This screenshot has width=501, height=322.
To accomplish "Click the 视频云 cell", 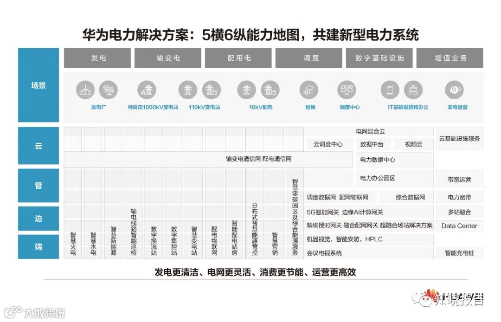I will (x=414, y=144).
